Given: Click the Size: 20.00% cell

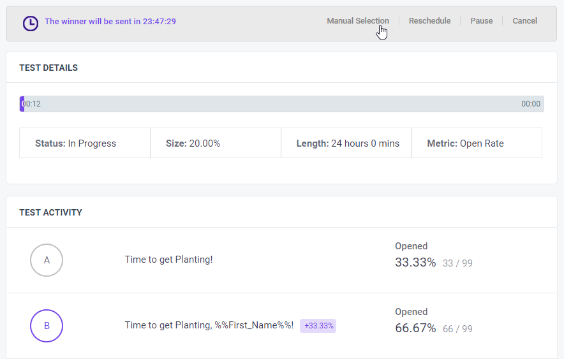Looking at the screenshot, I should (216, 143).
